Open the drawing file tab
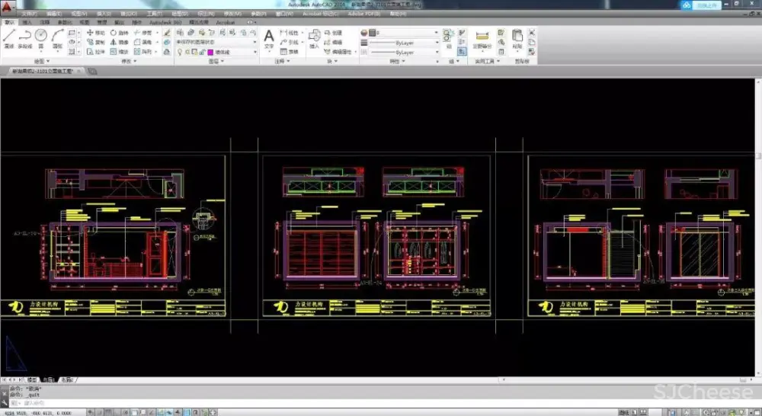 tap(42, 71)
